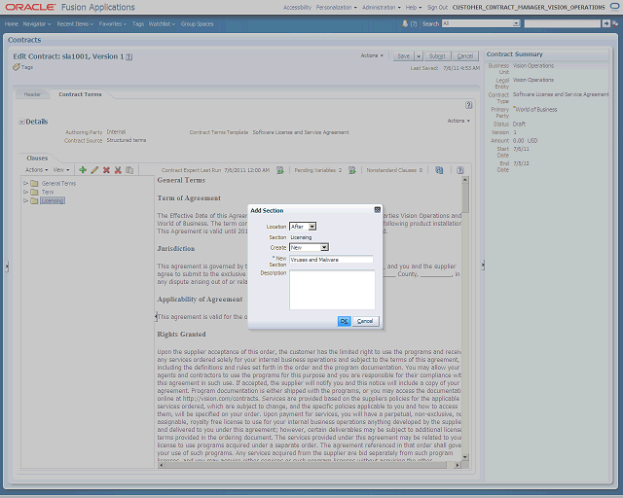
Task: Click the pencil Edit icon in Clauses toolbar
Action: [94, 170]
